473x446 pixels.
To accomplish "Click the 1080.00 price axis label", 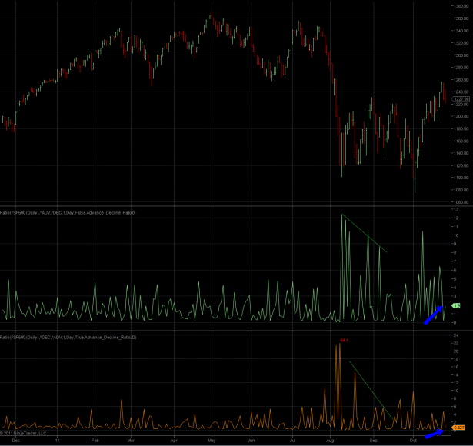I will click(461, 190).
